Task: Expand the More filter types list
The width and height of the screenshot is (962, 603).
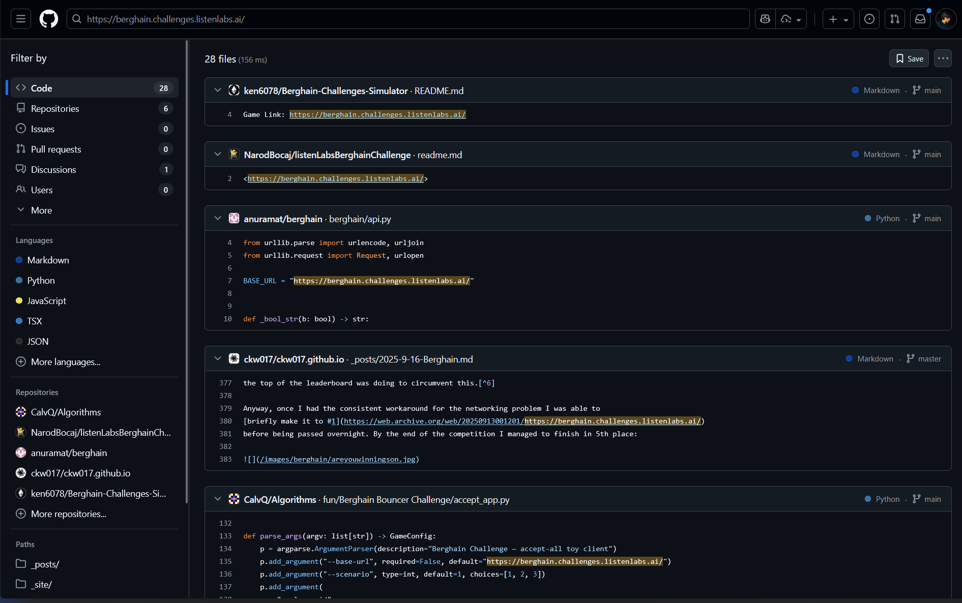Action: click(x=95, y=210)
